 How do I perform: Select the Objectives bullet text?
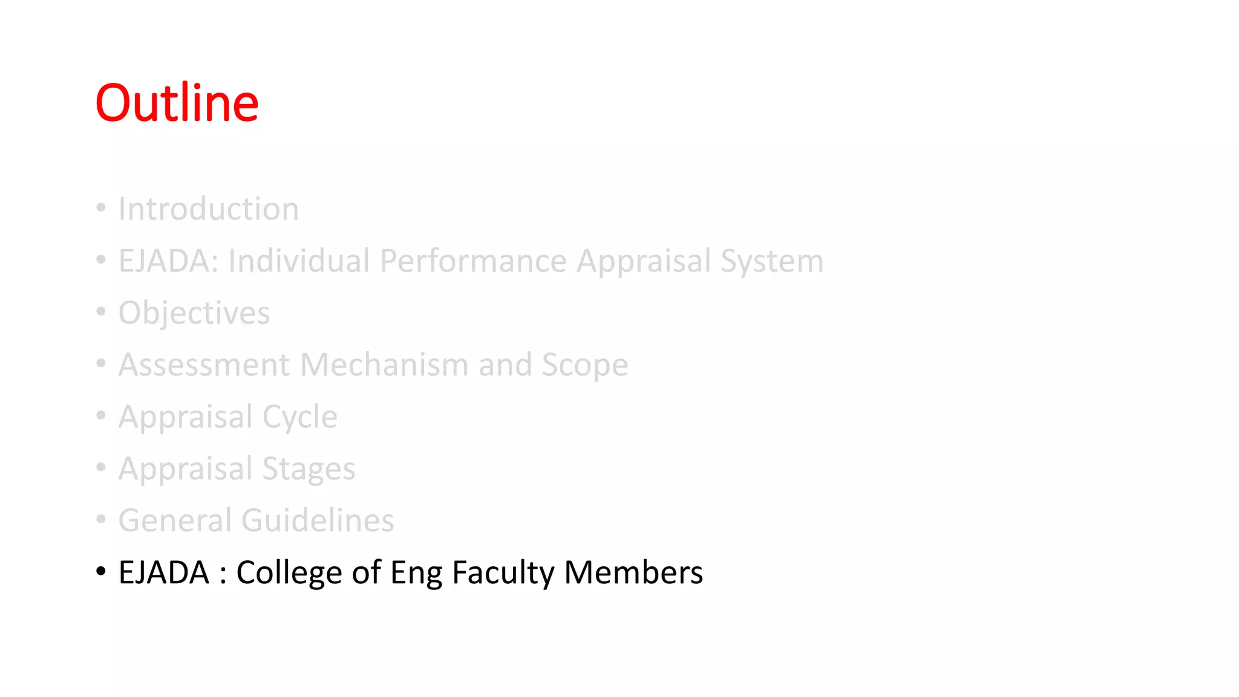click(194, 313)
